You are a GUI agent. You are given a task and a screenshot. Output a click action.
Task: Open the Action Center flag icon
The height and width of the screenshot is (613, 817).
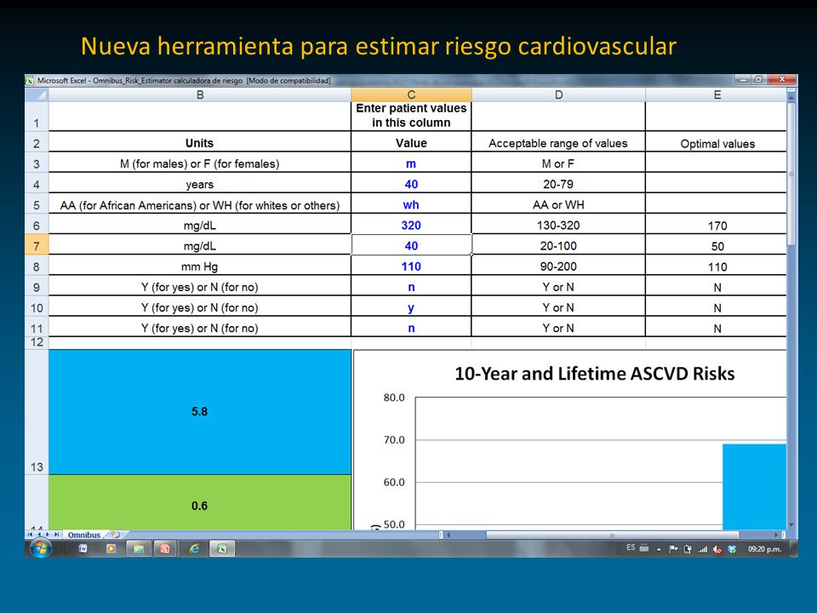[x=673, y=549]
